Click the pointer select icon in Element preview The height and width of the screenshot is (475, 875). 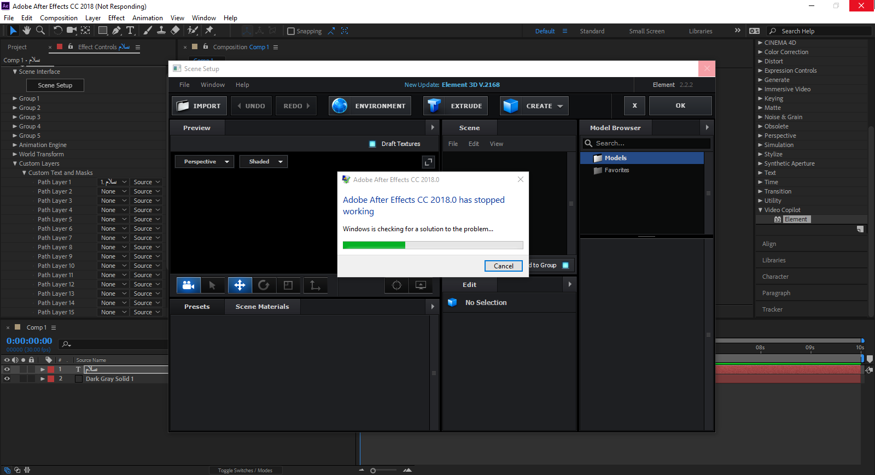(212, 285)
